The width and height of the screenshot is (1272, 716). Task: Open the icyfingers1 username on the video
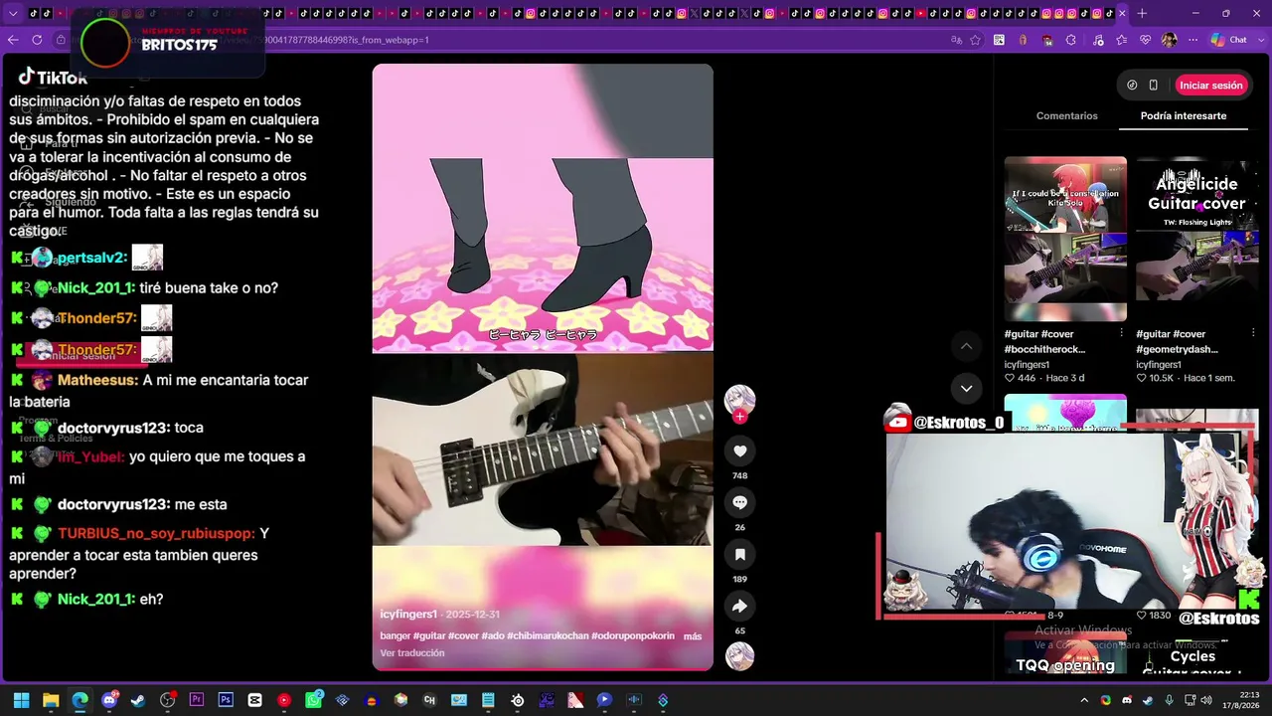point(408,615)
